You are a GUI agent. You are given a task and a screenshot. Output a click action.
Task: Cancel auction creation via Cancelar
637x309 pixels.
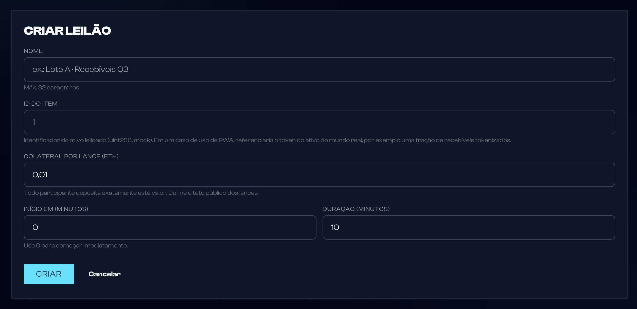pos(104,274)
